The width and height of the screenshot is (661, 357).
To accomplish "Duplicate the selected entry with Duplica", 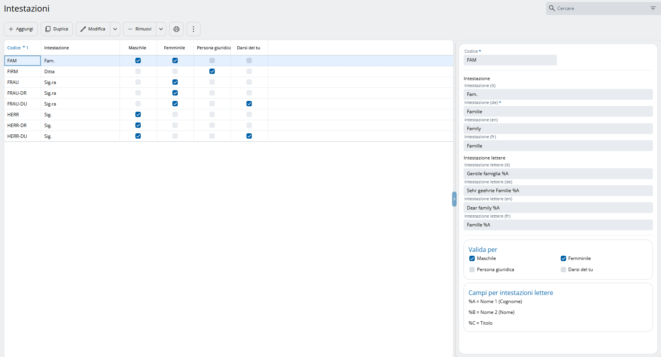I will (57, 29).
